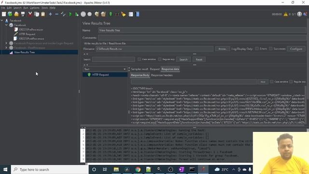Switch to the Response headers tab

(x=162, y=75)
